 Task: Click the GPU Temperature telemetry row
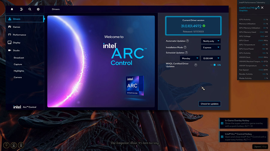click(253, 45)
